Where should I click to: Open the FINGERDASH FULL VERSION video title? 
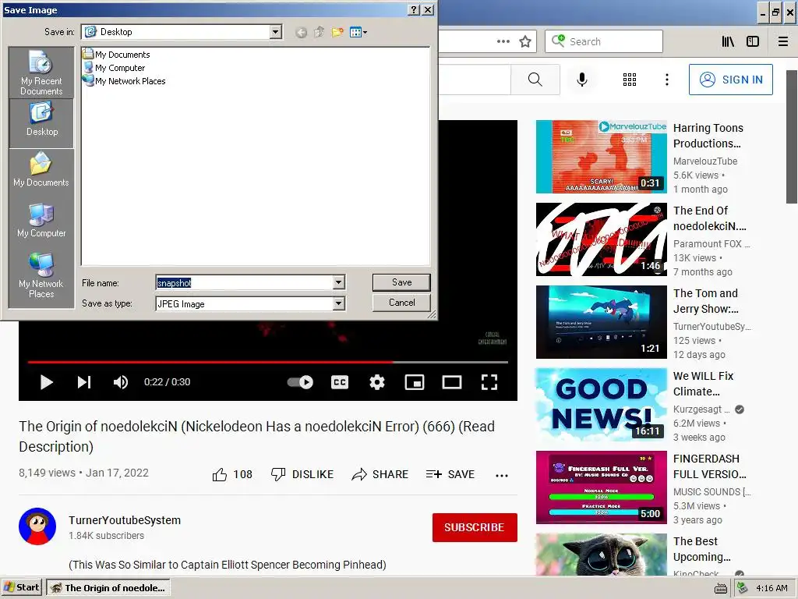709,466
